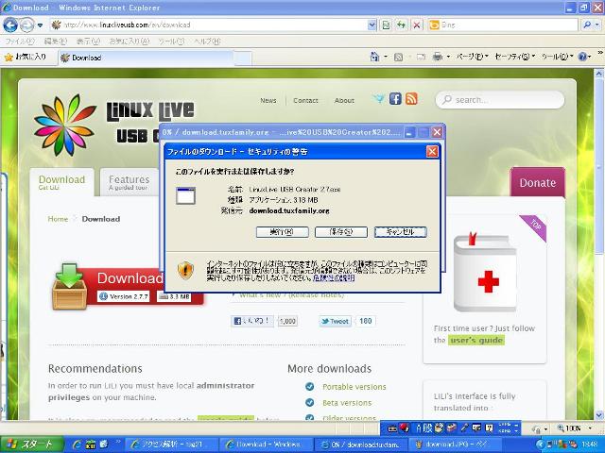Viewport: 605px width, 453px height.
Task: Click the orange RSS feed icon
Action: coord(413,99)
